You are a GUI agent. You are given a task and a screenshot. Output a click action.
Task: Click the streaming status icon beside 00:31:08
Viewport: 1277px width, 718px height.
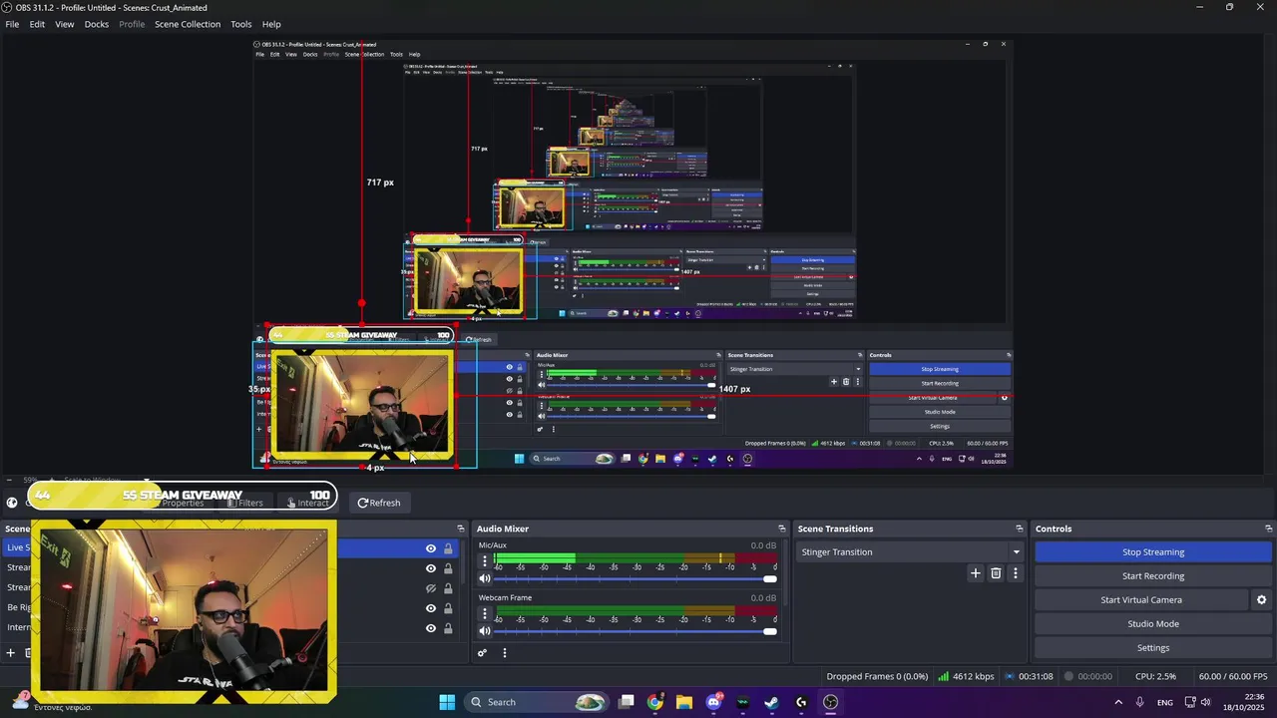coord(1010,677)
